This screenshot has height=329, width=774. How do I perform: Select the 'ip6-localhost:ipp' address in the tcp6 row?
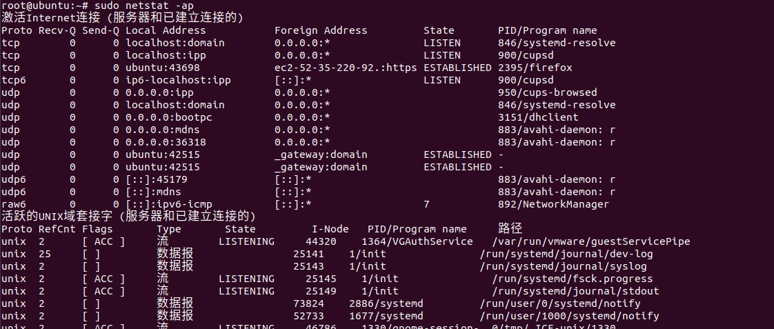178,80
